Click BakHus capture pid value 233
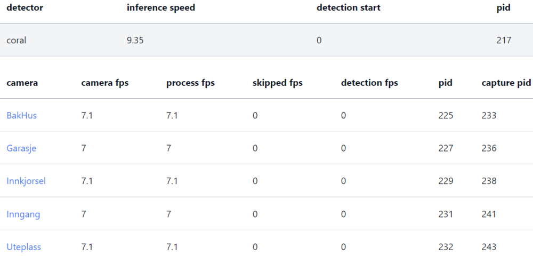533x256 pixels. tap(489, 115)
